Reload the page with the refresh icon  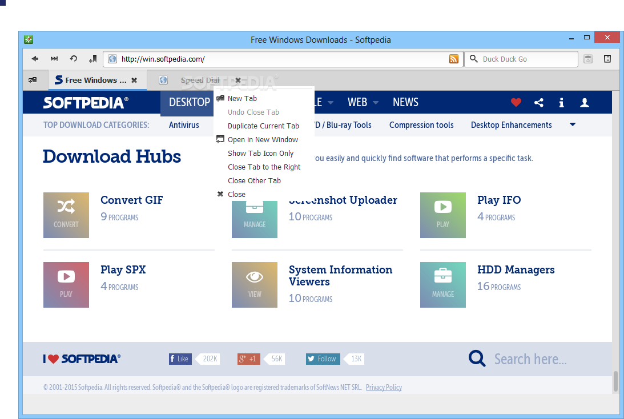pos(74,59)
